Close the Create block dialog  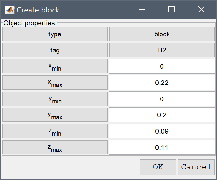click(201, 9)
